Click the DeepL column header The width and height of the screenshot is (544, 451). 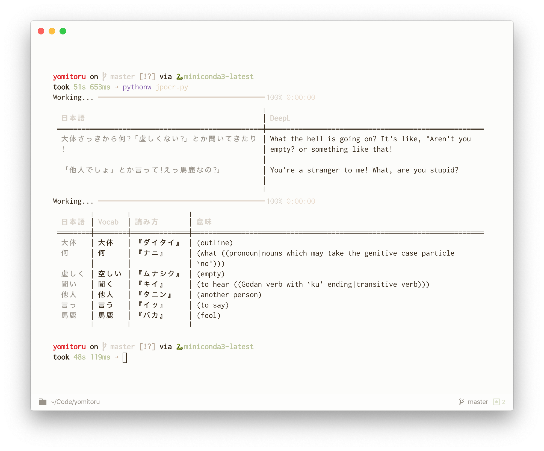point(280,118)
